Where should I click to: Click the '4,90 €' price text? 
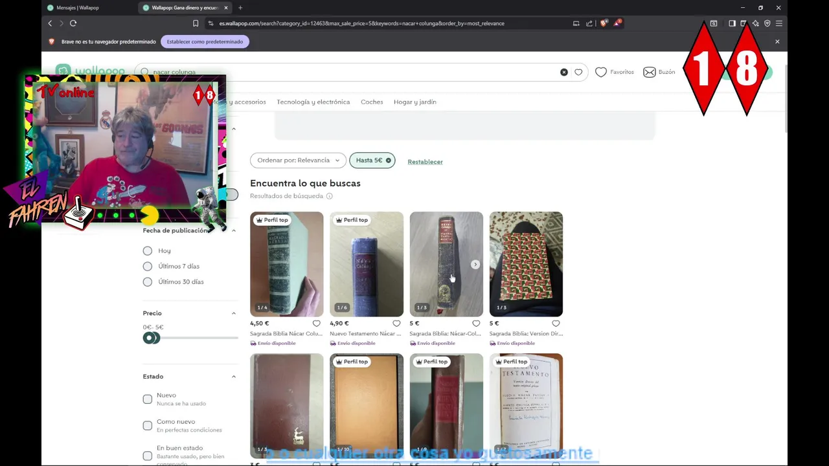click(x=339, y=324)
